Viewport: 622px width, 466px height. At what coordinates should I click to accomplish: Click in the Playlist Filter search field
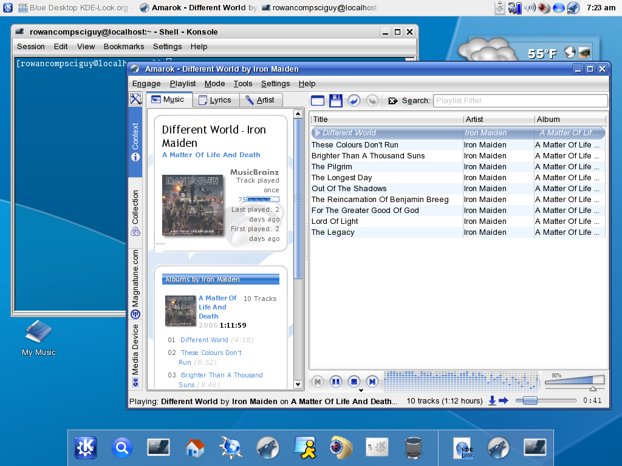[x=520, y=101]
